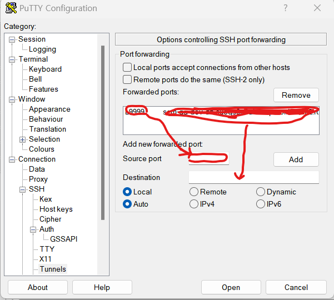Open the Window category
The height and width of the screenshot is (300, 334).
tap(32, 99)
